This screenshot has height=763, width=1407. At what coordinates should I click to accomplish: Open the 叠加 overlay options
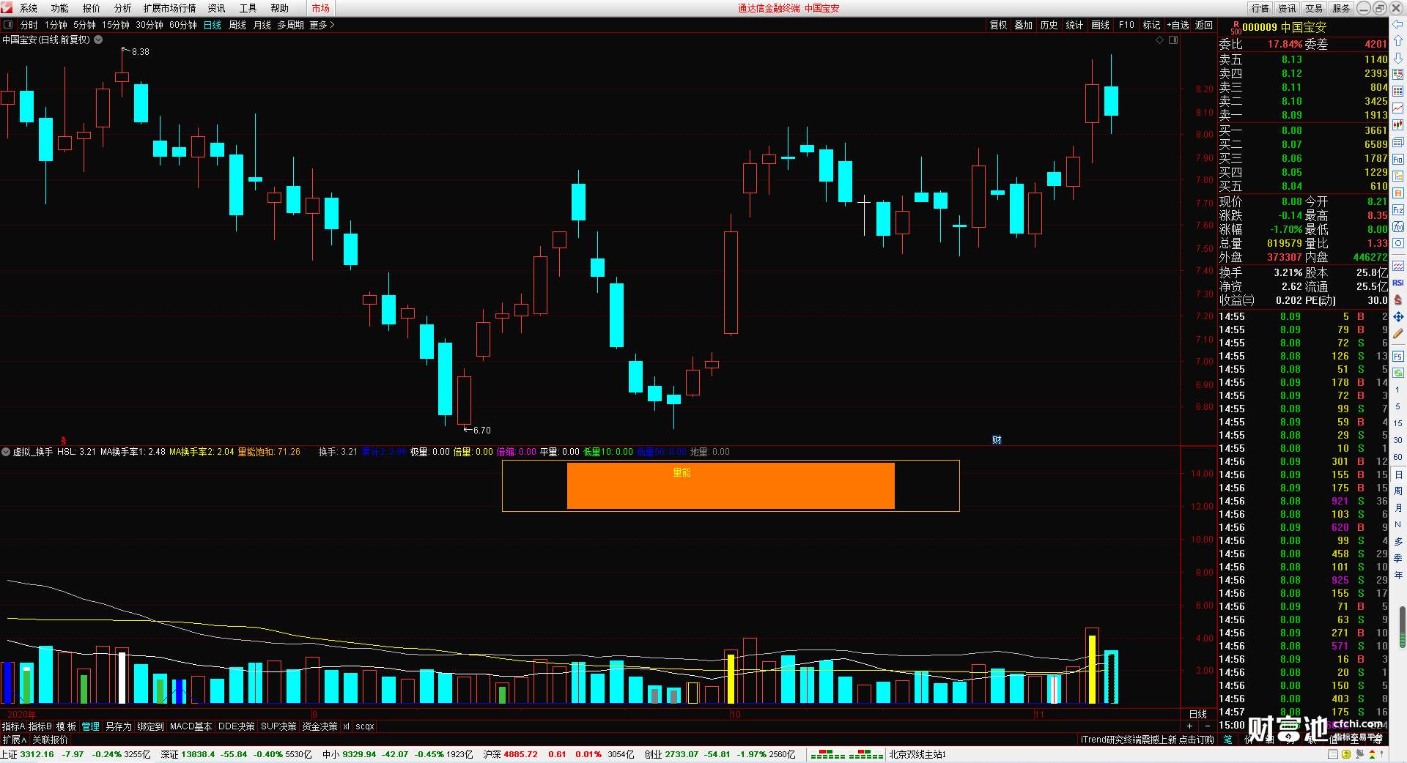tap(1024, 25)
